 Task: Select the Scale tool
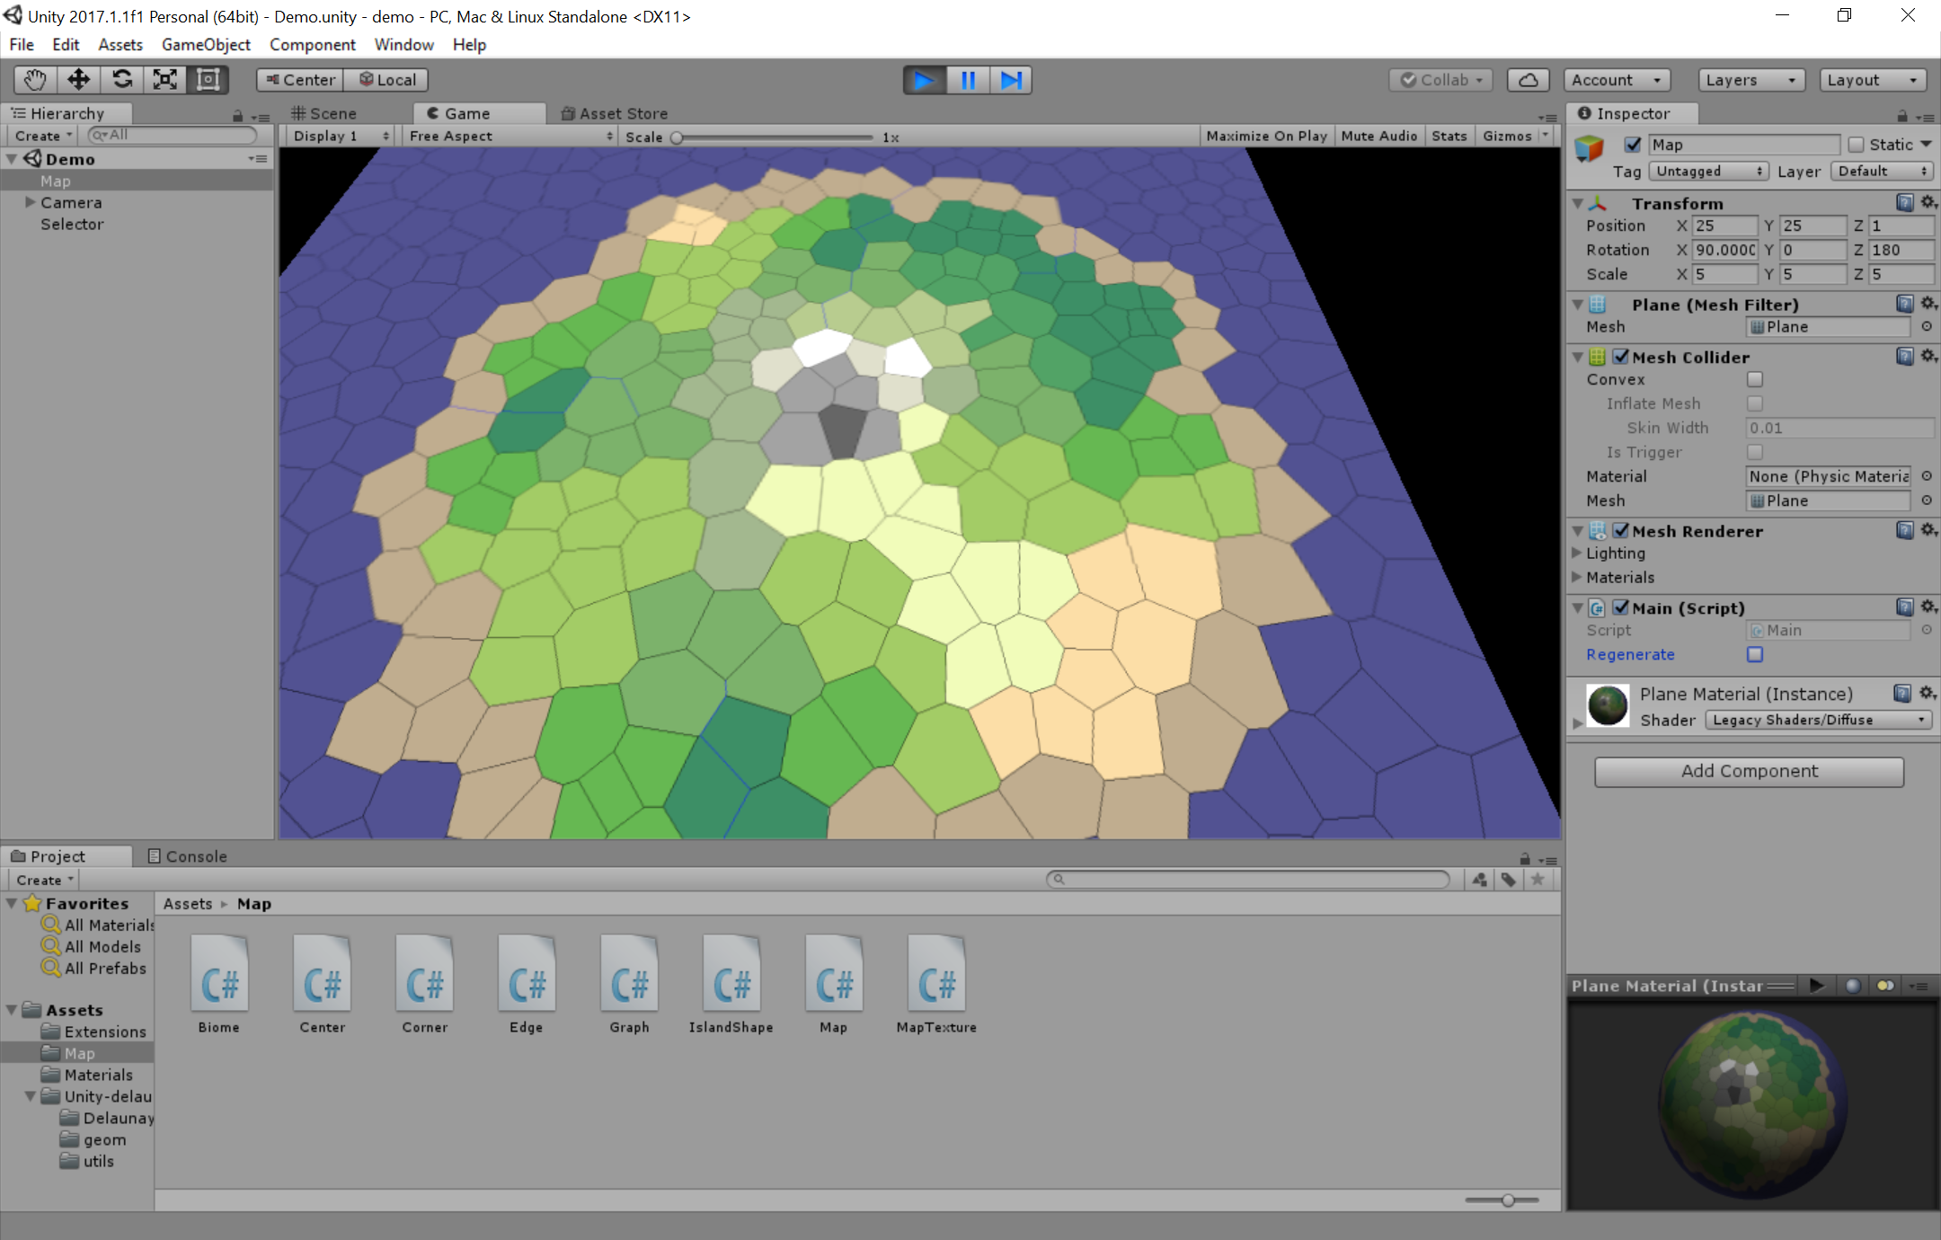tap(165, 80)
